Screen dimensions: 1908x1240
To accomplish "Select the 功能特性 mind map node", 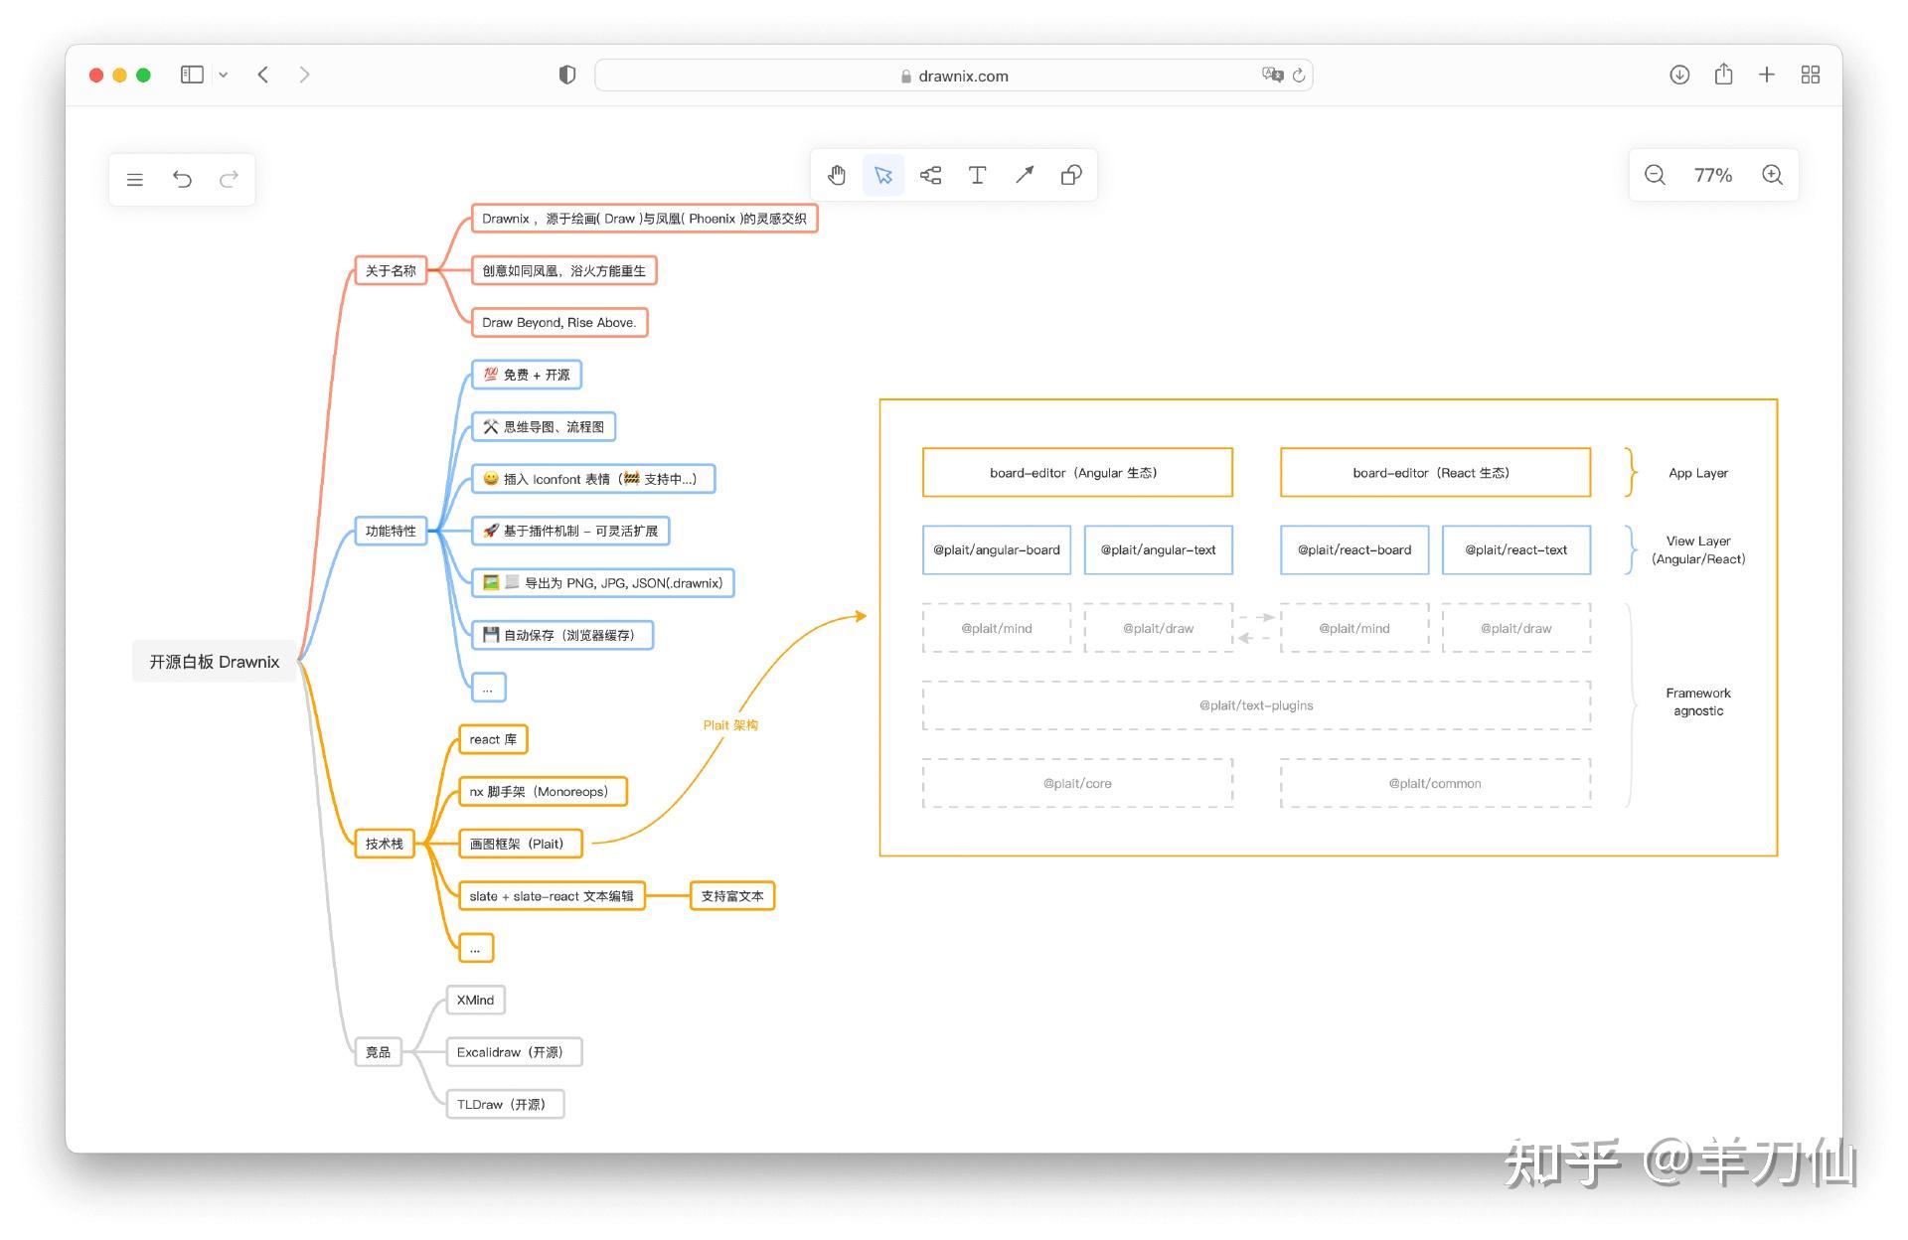I will 391,532.
